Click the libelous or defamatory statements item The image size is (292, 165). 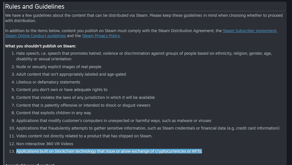(48, 82)
